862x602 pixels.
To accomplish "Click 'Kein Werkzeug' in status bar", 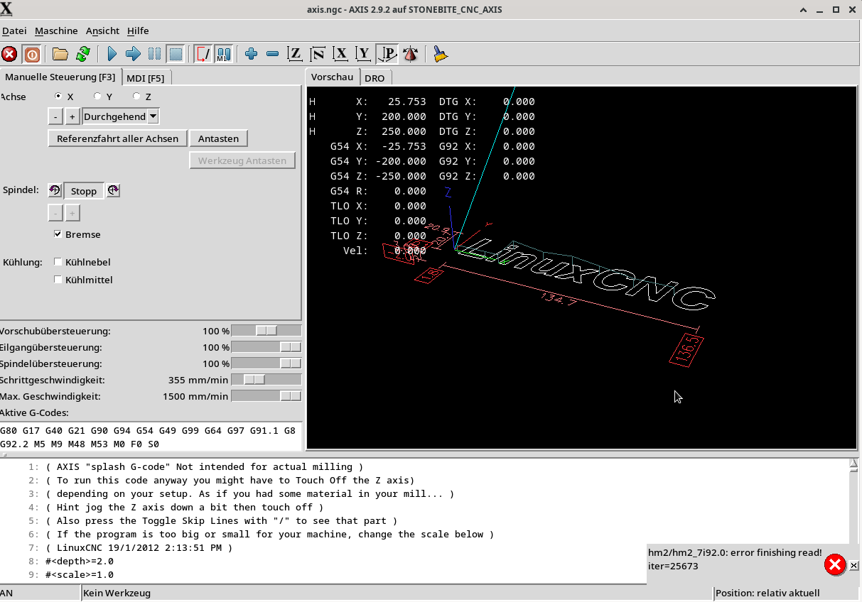I will tap(117, 593).
